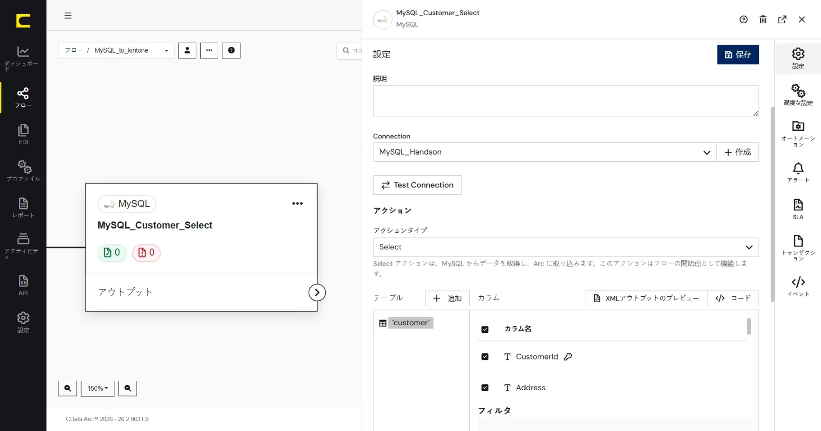The width and height of the screenshot is (821, 431).
Task: Click the settings panel vertical scrollbar
Action: click(x=772, y=204)
